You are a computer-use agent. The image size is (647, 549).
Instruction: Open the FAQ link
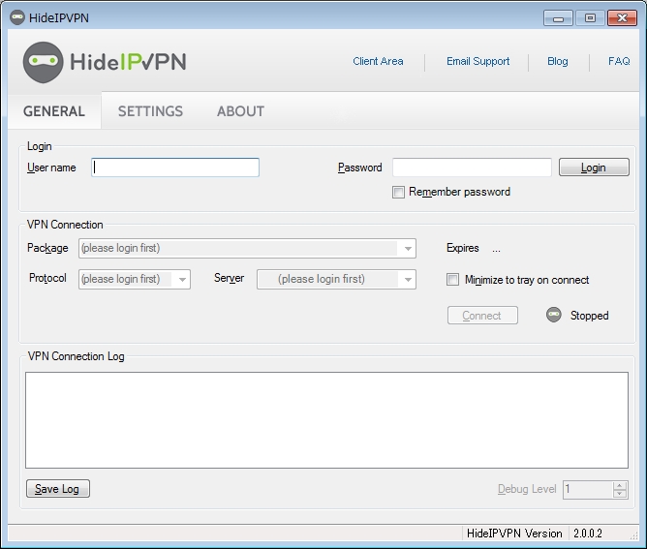(619, 61)
